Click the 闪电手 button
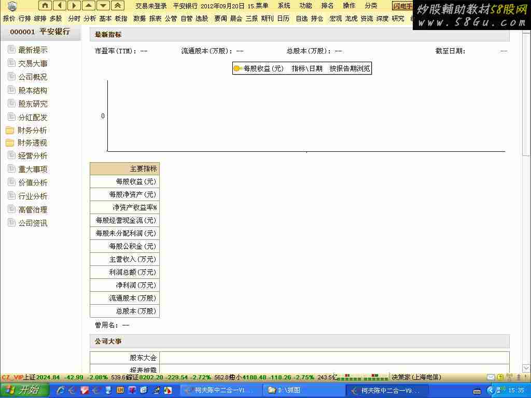531x398 pixels. click(x=402, y=6)
